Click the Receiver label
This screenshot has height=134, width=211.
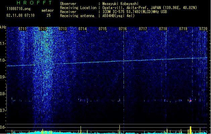click(x=68, y=12)
